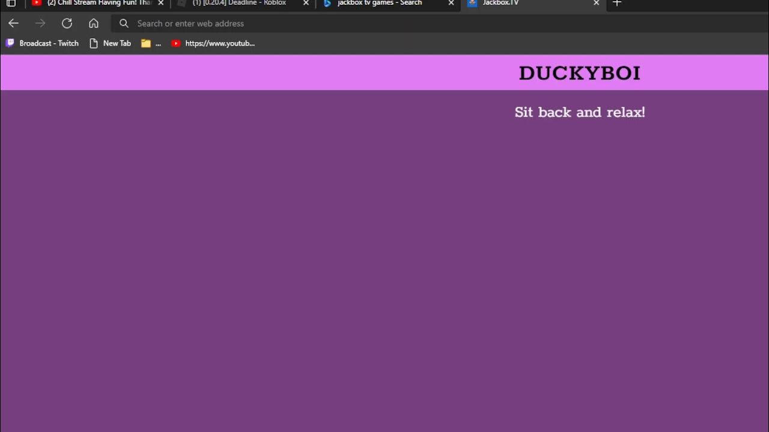Screen dimensions: 769x432
Task: Close the Jackbox.TV tab
Action: click(x=596, y=3)
